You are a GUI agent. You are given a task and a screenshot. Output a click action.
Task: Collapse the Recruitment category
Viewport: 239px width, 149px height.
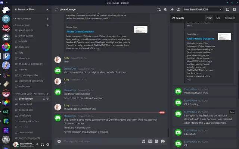point(23,19)
